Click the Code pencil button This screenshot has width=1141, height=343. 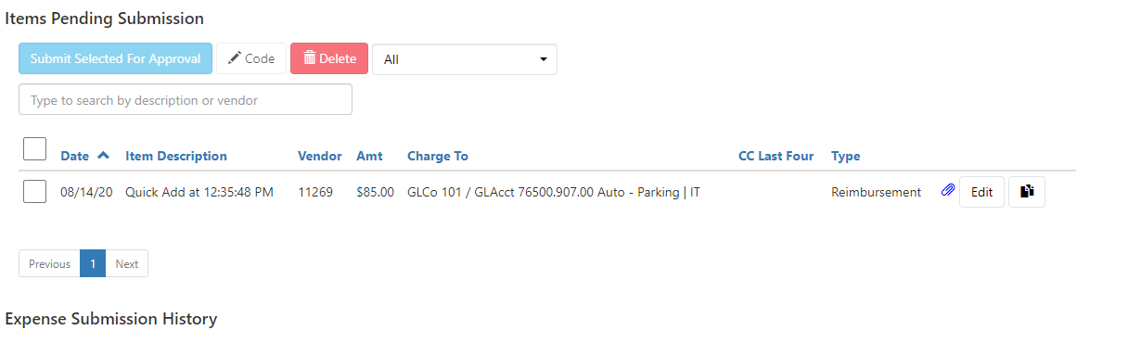point(251,58)
